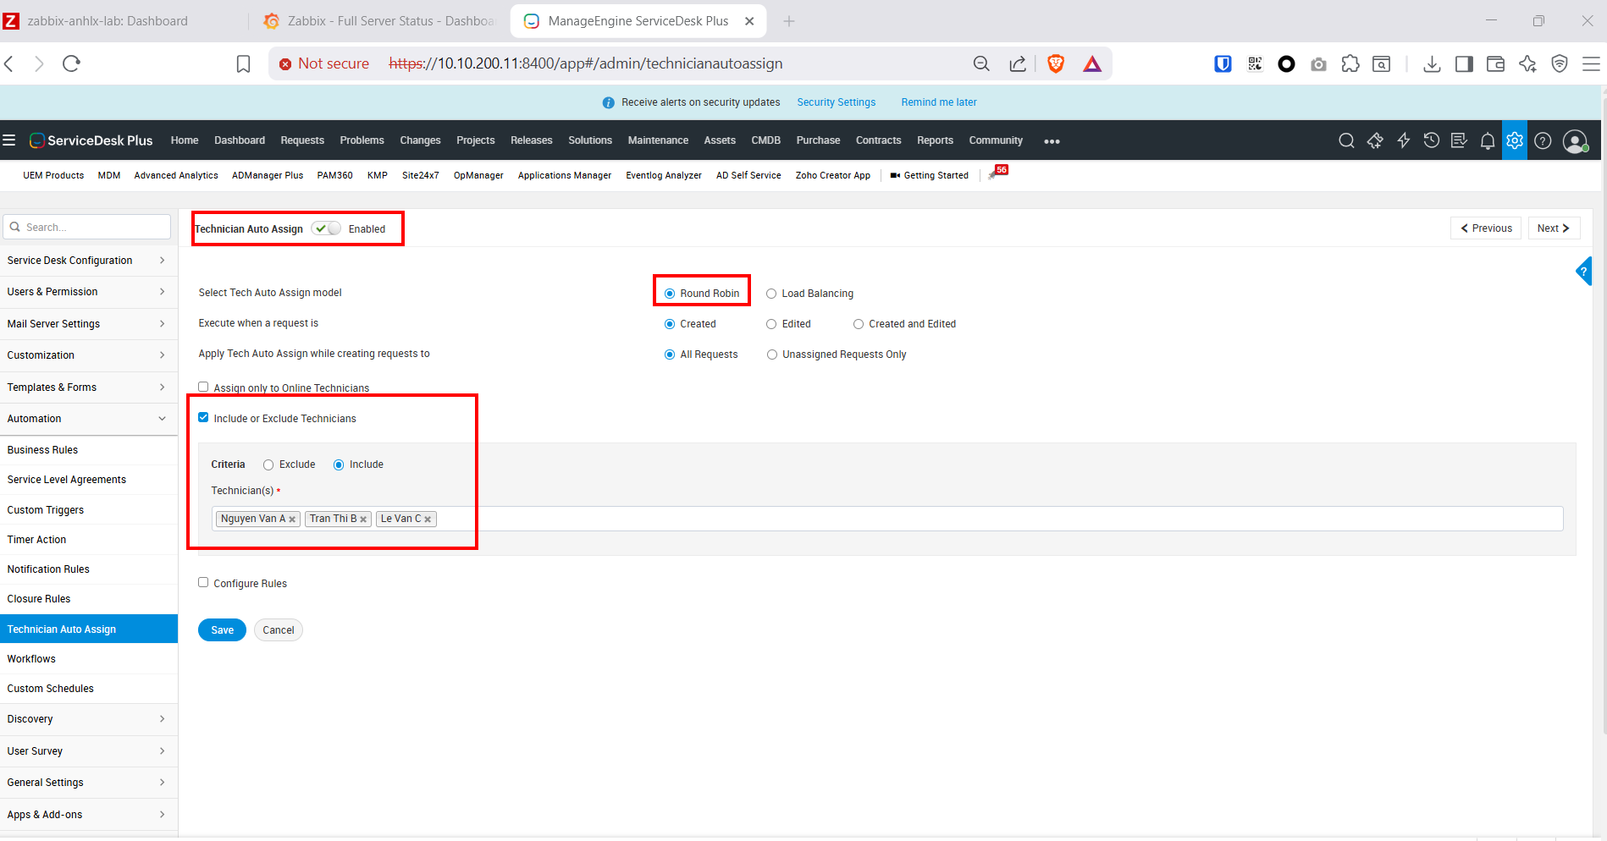Open the recent history clock icon
The image size is (1607, 841).
[1431, 140]
